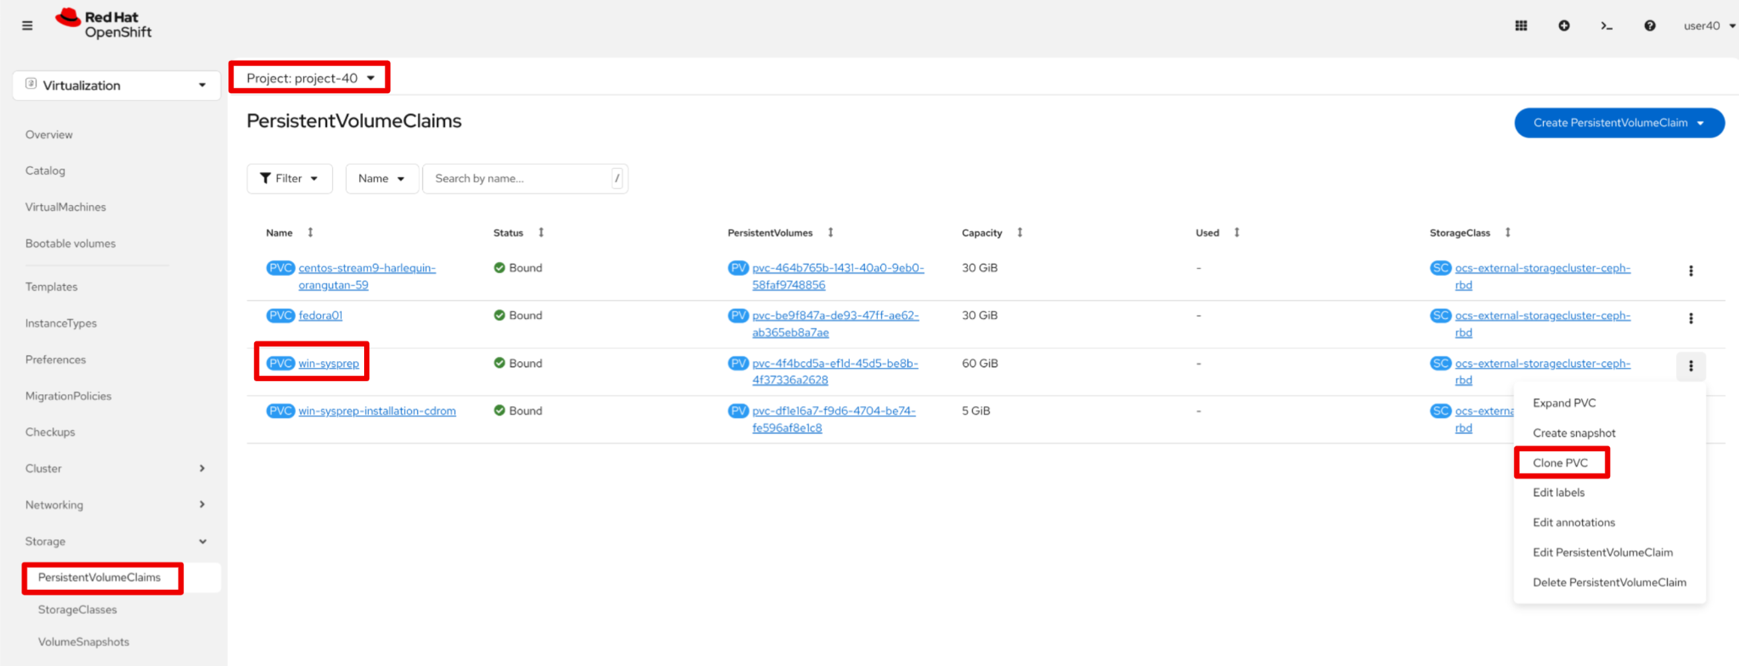Viewport: 1739px width, 666px height.
Task: Click the plus import/add icon in header
Action: (x=1564, y=26)
